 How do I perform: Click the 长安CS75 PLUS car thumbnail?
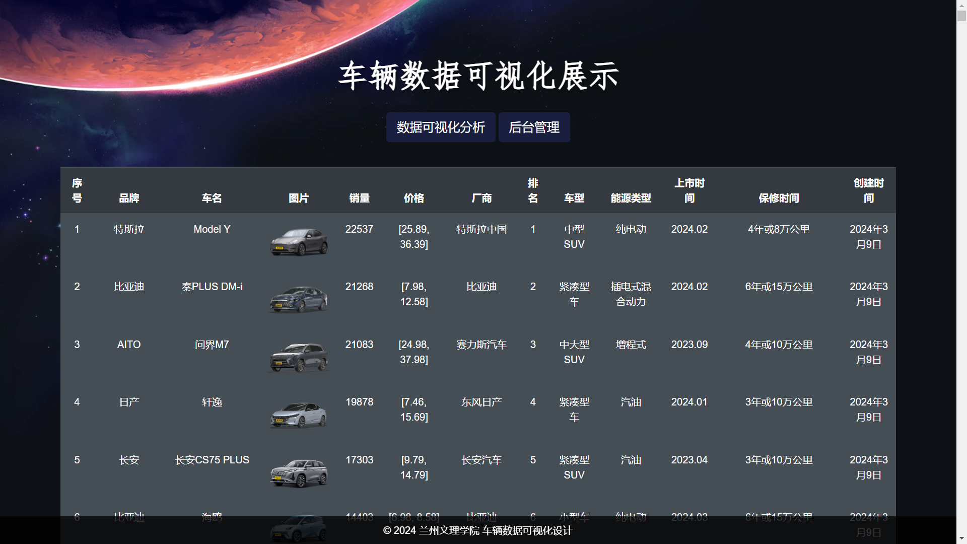point(299,472)
